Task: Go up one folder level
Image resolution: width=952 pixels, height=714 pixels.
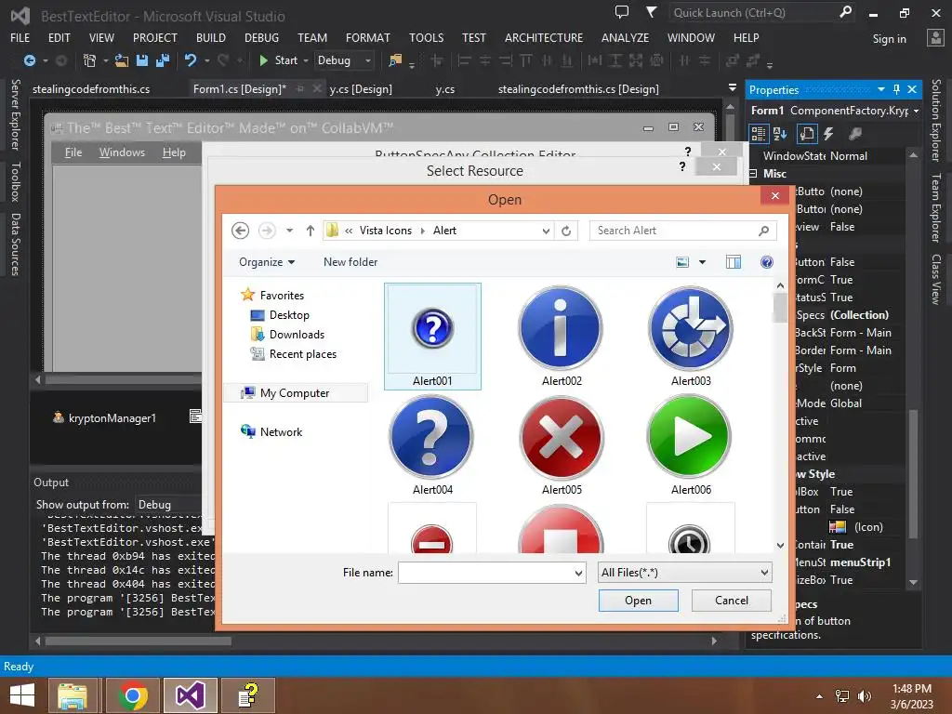Action: pos(311,231)
